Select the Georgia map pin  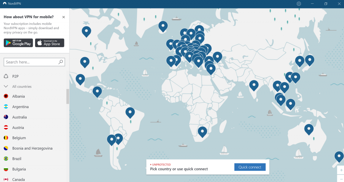tap(218, 57)
